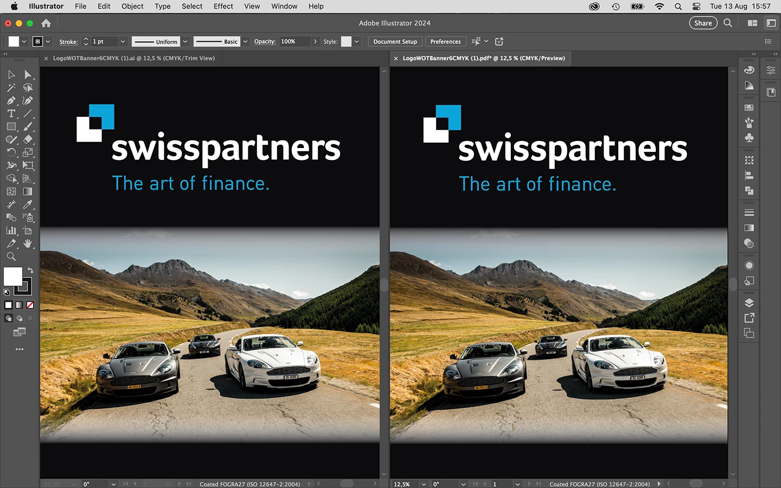Open the Effect menu
The height and width of the screenshot is (488, 781).
tap(223, 7)
